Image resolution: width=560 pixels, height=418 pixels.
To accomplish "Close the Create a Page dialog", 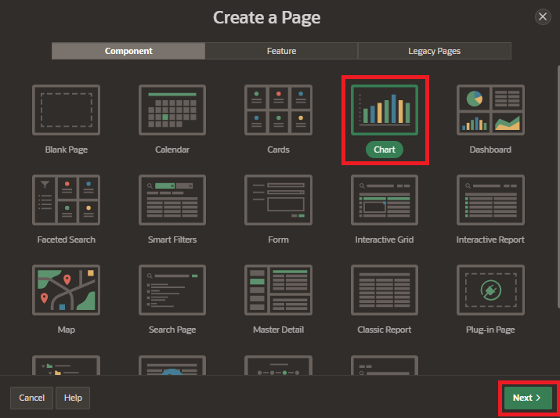I will pyautogui.click(x=542, y=16).
